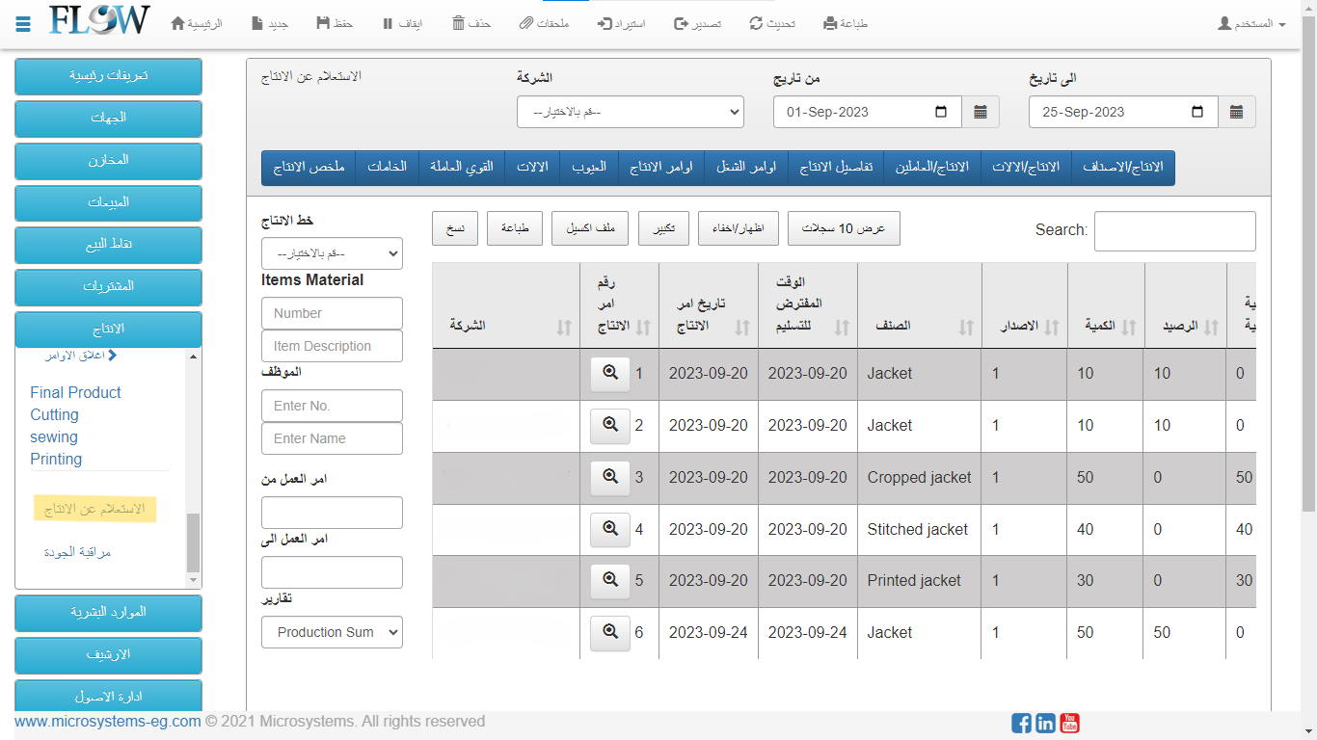Click the Attachments (ملحقات) paperclip icon
Viewport: 1317px width, 740px height.
[525, 23]
